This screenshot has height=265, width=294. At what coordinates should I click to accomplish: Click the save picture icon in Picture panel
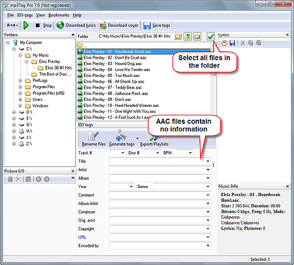pyautogui.click(x=28, y=180)
